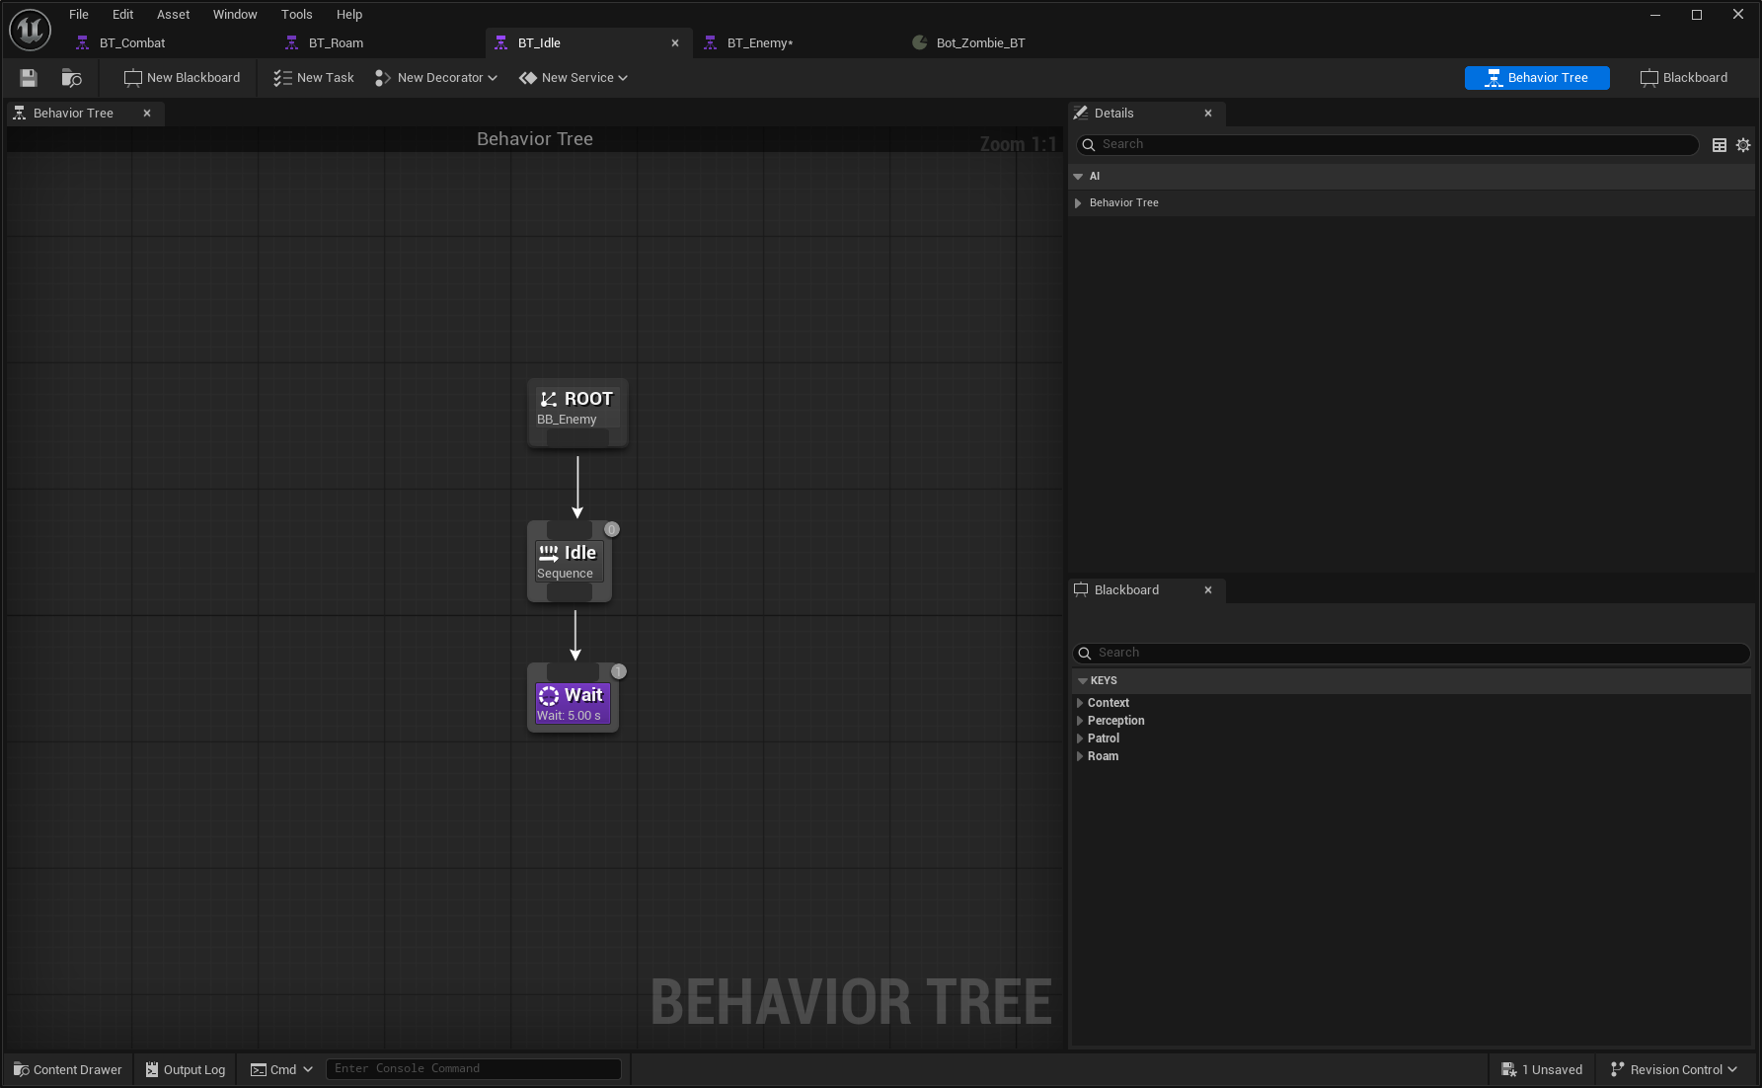
Task: Save the BT_Idle asset
Action: coord(28,77)
